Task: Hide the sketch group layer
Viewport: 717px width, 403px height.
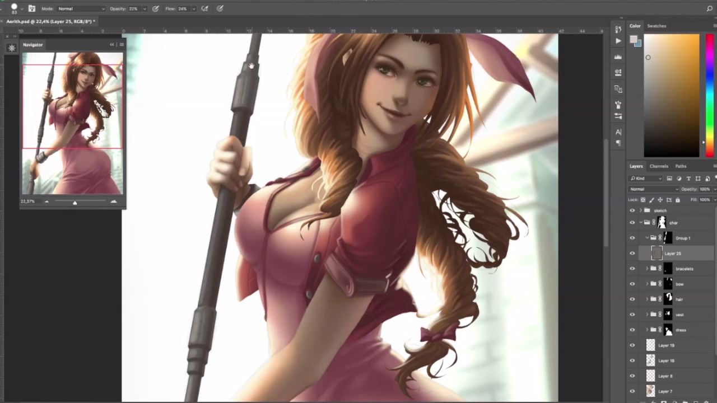Action: [632, 210]
